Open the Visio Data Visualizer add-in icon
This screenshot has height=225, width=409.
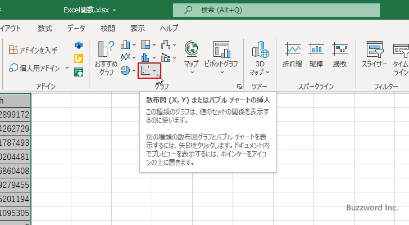point(79,46)
